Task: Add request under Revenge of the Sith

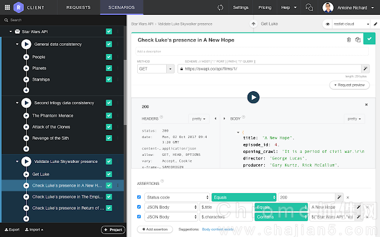Action: click(26, 149)
